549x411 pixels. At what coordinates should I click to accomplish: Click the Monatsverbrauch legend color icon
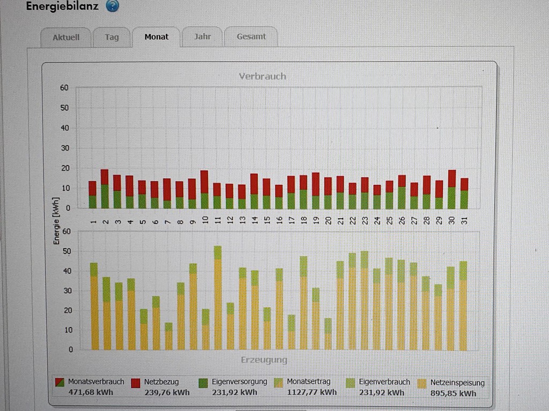point(61,383)
